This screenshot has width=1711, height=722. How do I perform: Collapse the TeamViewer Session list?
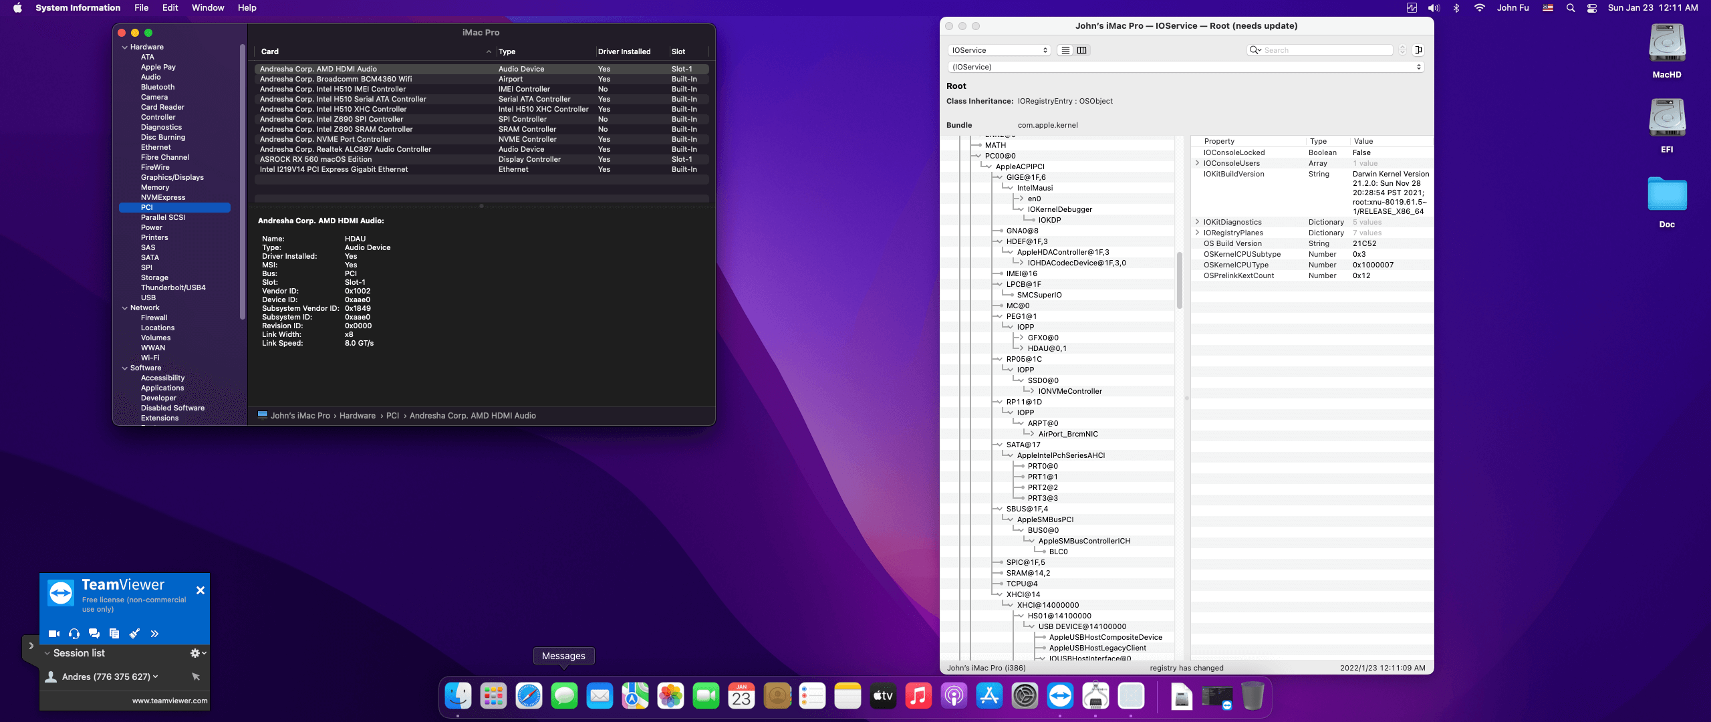pos(47,653)
